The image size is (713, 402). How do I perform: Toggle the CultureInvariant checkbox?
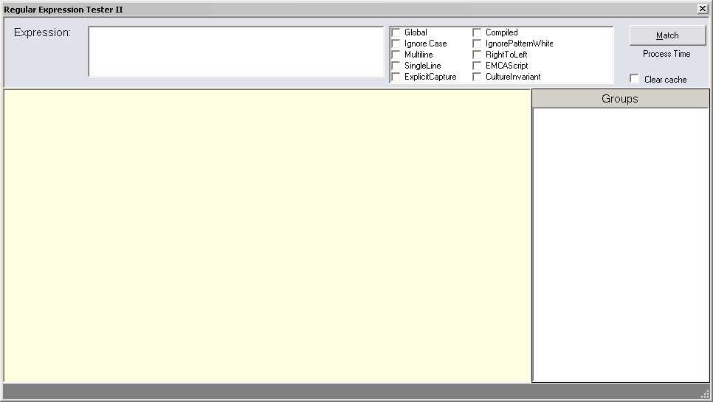pyautogui.click(x=477, y=77)
